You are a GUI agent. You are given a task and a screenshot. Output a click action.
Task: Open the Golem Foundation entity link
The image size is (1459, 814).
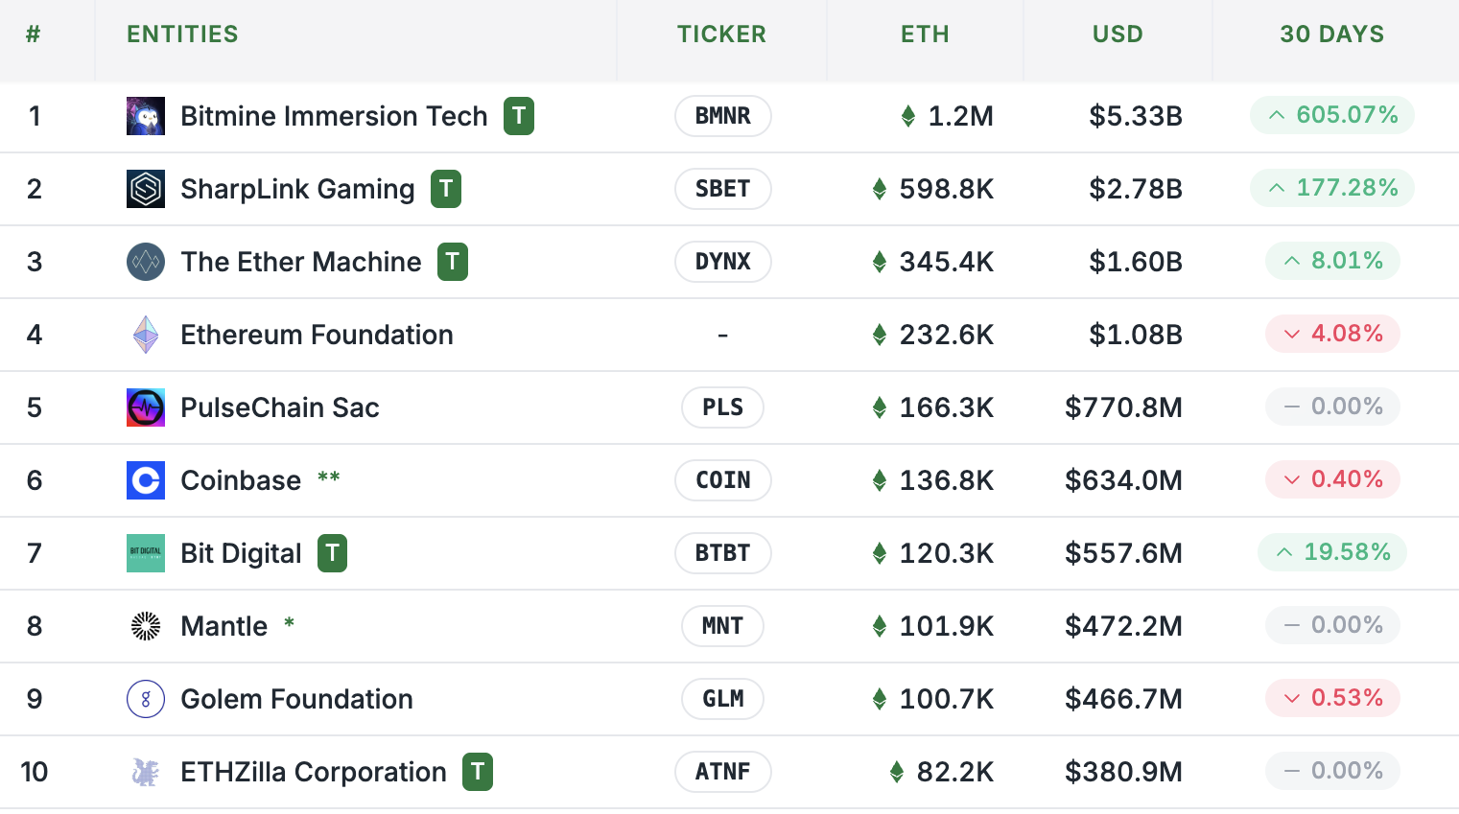point(296,699)
